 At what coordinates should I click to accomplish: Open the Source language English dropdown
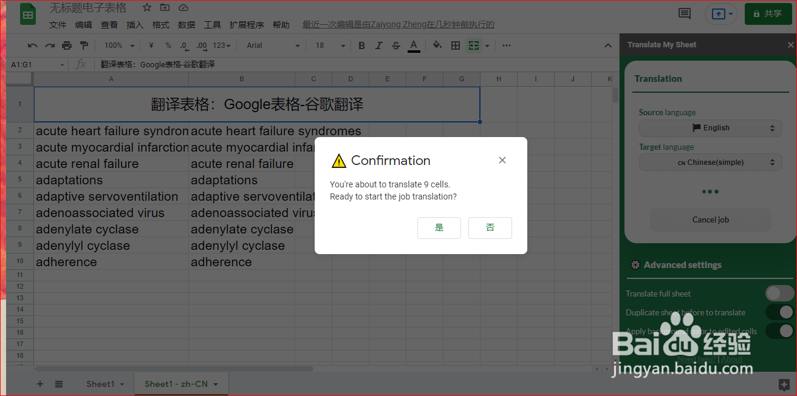point(710,128)
